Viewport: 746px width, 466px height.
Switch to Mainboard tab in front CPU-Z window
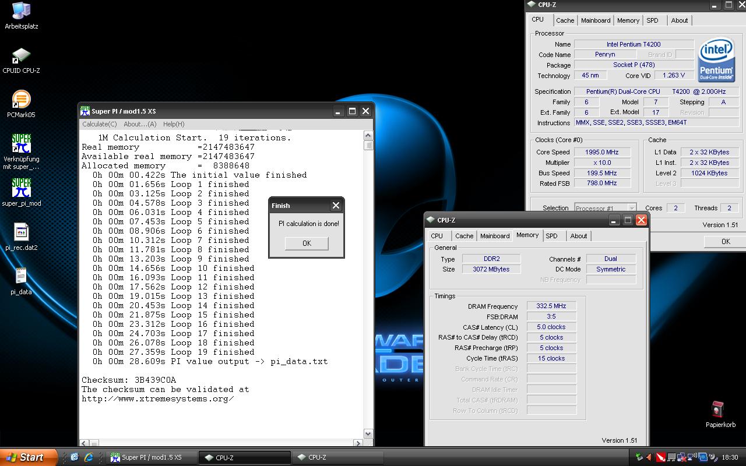[495, 236]
